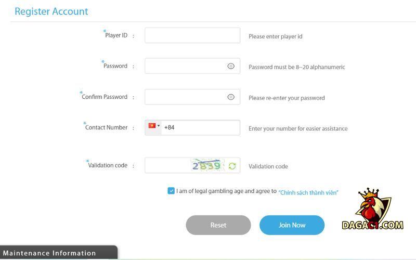
Task: Click into the Password field
Action: (185, 66)
